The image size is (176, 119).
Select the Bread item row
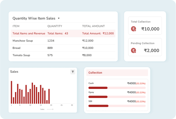point(63,48)
